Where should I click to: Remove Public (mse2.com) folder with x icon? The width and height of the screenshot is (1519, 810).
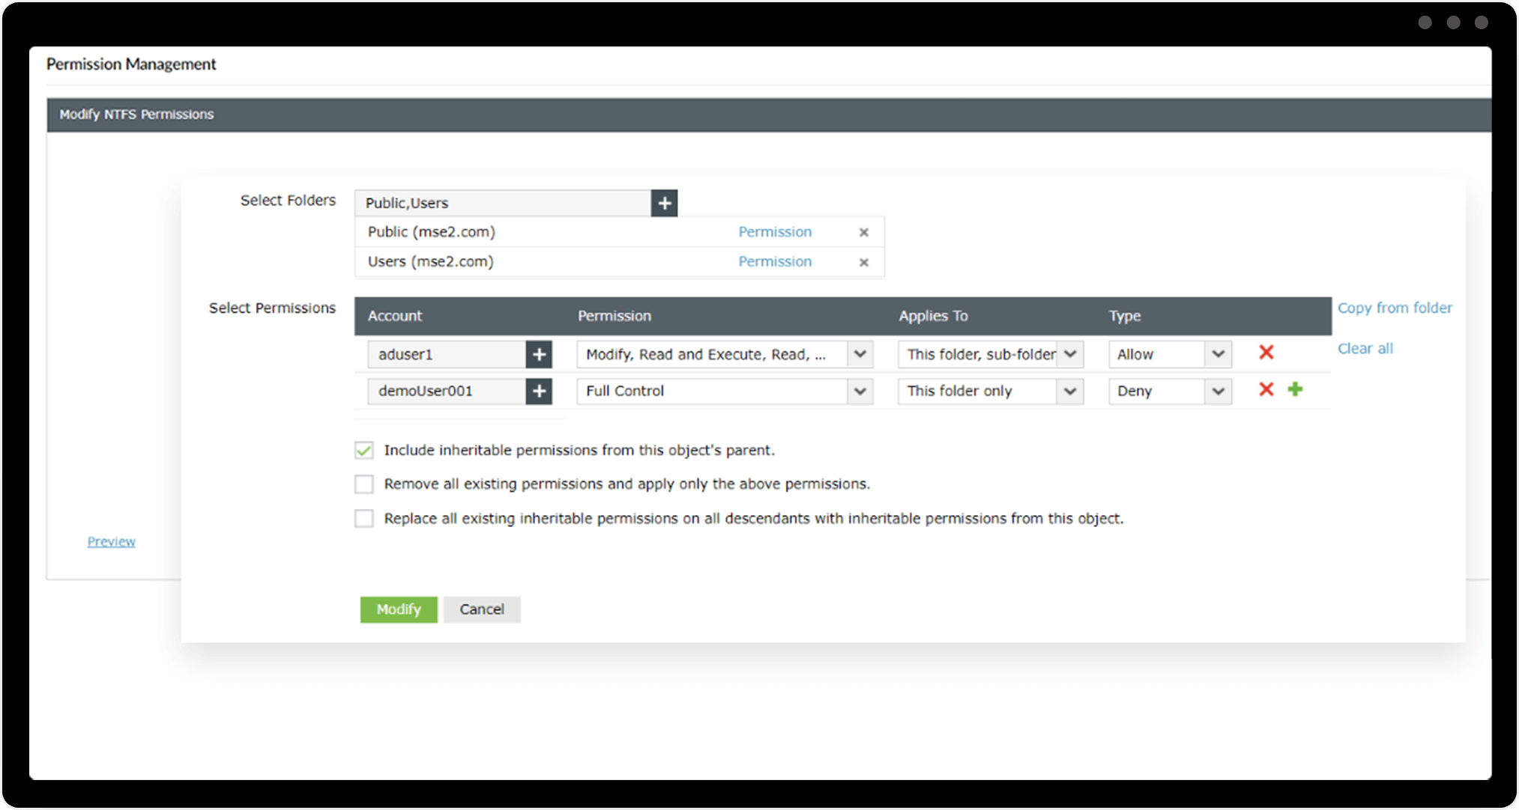863,232
